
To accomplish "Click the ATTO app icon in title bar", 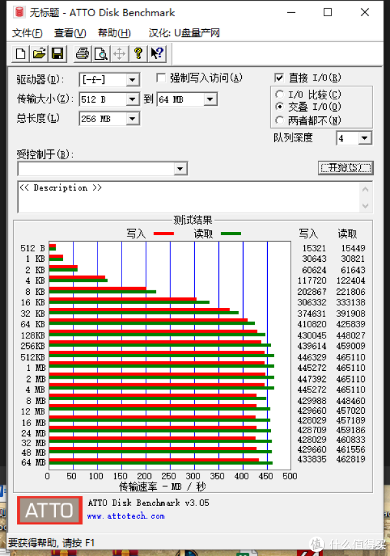I will [19, 12].
